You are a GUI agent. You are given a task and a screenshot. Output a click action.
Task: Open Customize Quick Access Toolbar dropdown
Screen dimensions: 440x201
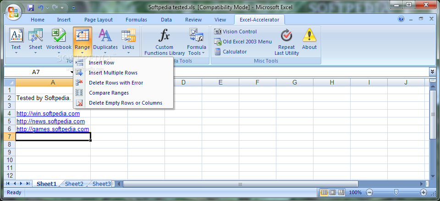tap(73, 8)
